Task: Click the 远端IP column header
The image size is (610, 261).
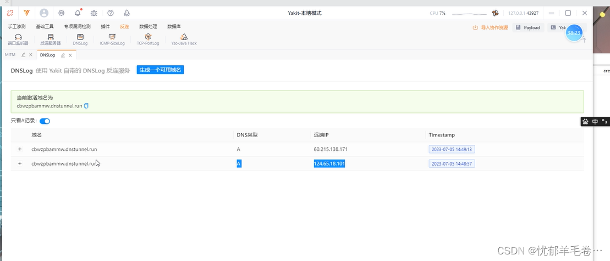Action: (321, 135)
